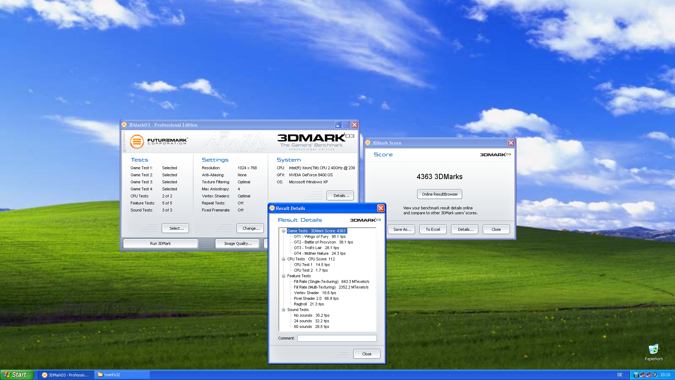Collapse the Sound Tests tree node
Screen dimensions: 675x380
[283, 310]
